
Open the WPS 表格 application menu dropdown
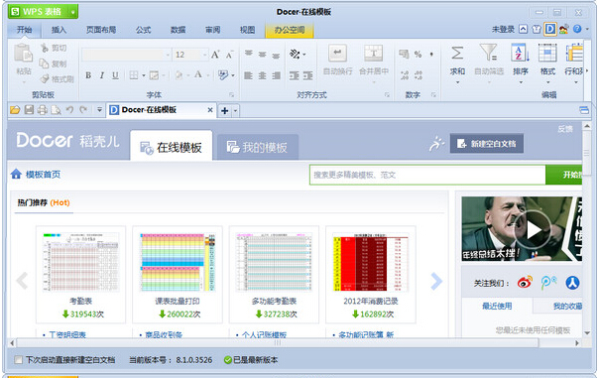pyautogui.click(x=72, y=12)
